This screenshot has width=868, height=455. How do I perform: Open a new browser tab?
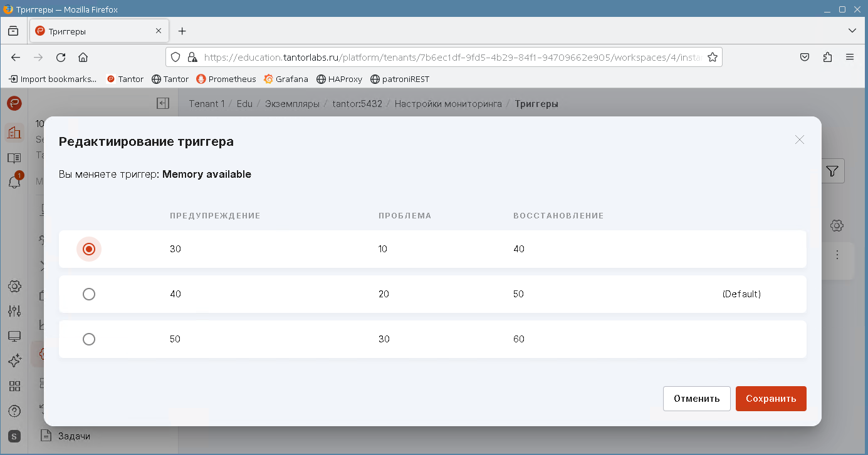click(x=182, y=31)
